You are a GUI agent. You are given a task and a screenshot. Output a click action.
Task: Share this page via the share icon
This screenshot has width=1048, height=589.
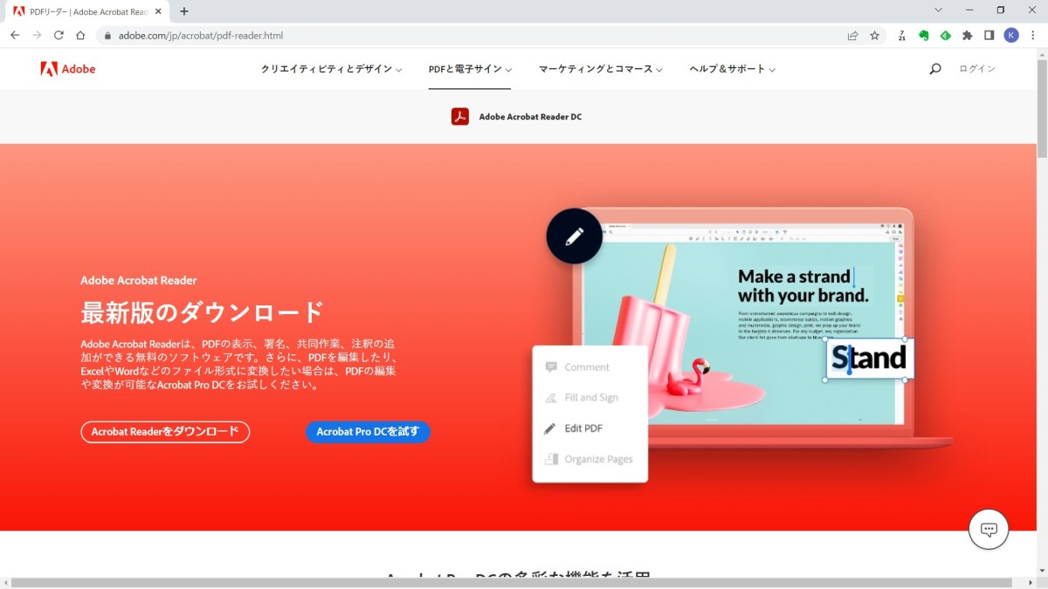[x=852, y=36]
